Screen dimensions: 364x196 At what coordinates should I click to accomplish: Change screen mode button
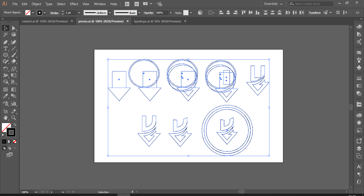[10, 155]
